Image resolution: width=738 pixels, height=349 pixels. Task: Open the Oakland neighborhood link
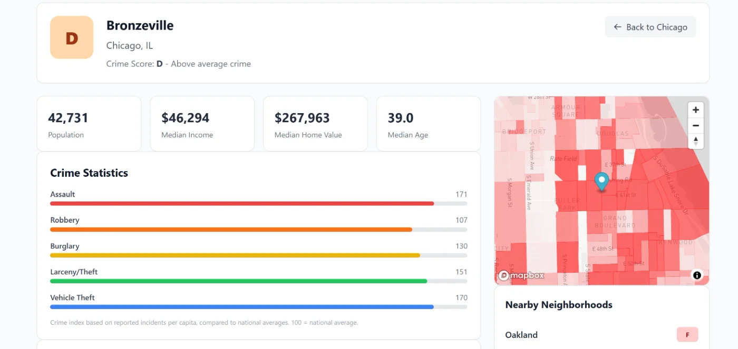pyautogui.click(x=521, y=335)
